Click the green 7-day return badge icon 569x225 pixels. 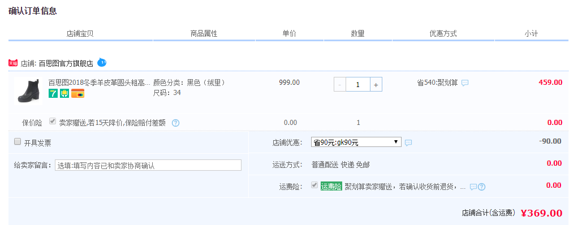point(53,94)
